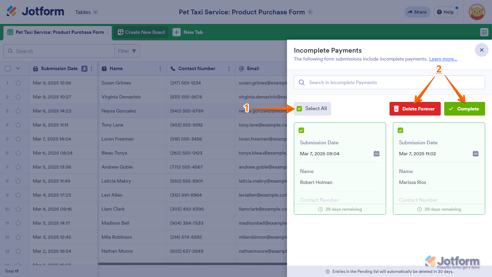Open the Filter dropdown
The width and height of the screenshot is (492, 277).
[127, 51]
